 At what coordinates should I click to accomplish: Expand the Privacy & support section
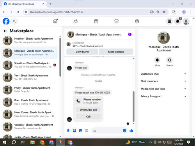(x=163, y=96)
